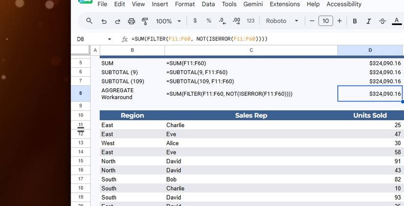Image resolution: width=404 pixels, height=206 pixels.
Task: Click 'West' region cell
Action: [132, 143]
